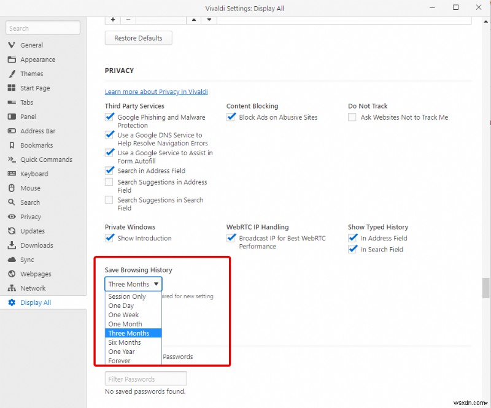Click the Appearance icon in sidebar
Image resolution: width=491 pixels, height=408 pixels.
pyautogui.click(x=11, y=60)
